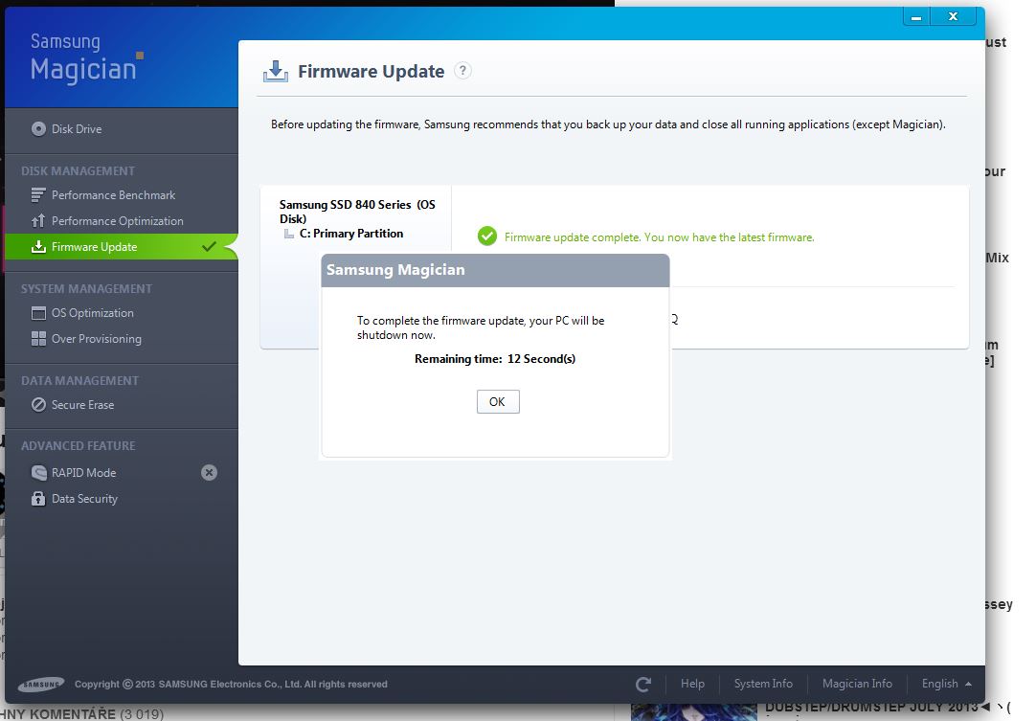Click the SYSTEM MANAGEMENT section header
The height and width of the screenshot is (721, 1036).
click(86, 289)
